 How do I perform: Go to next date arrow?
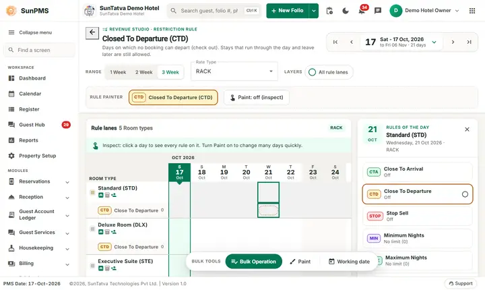453,42
